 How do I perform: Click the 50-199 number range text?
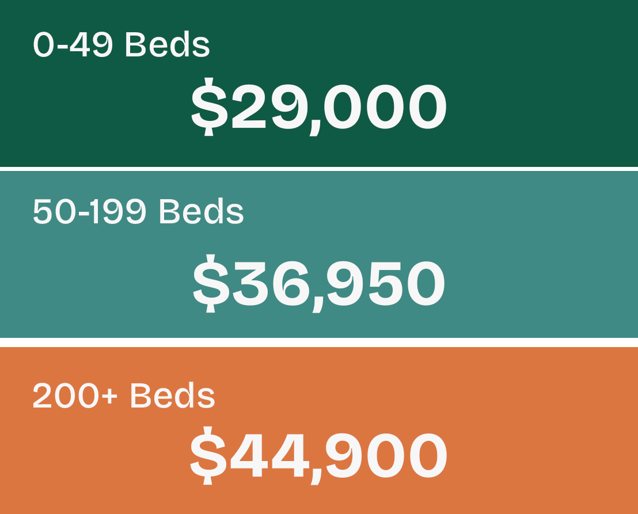[89, 211]
